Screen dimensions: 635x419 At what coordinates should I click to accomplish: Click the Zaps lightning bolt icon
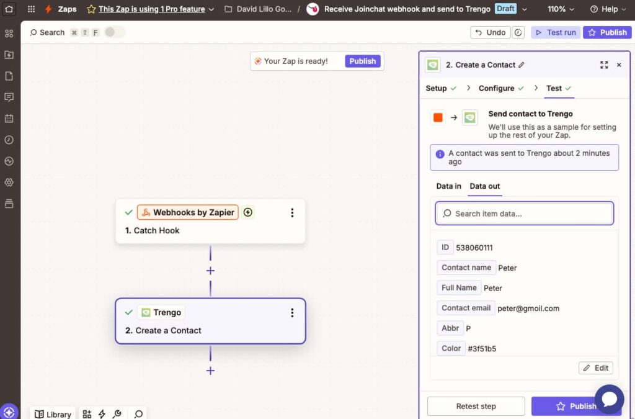point(48,9)
